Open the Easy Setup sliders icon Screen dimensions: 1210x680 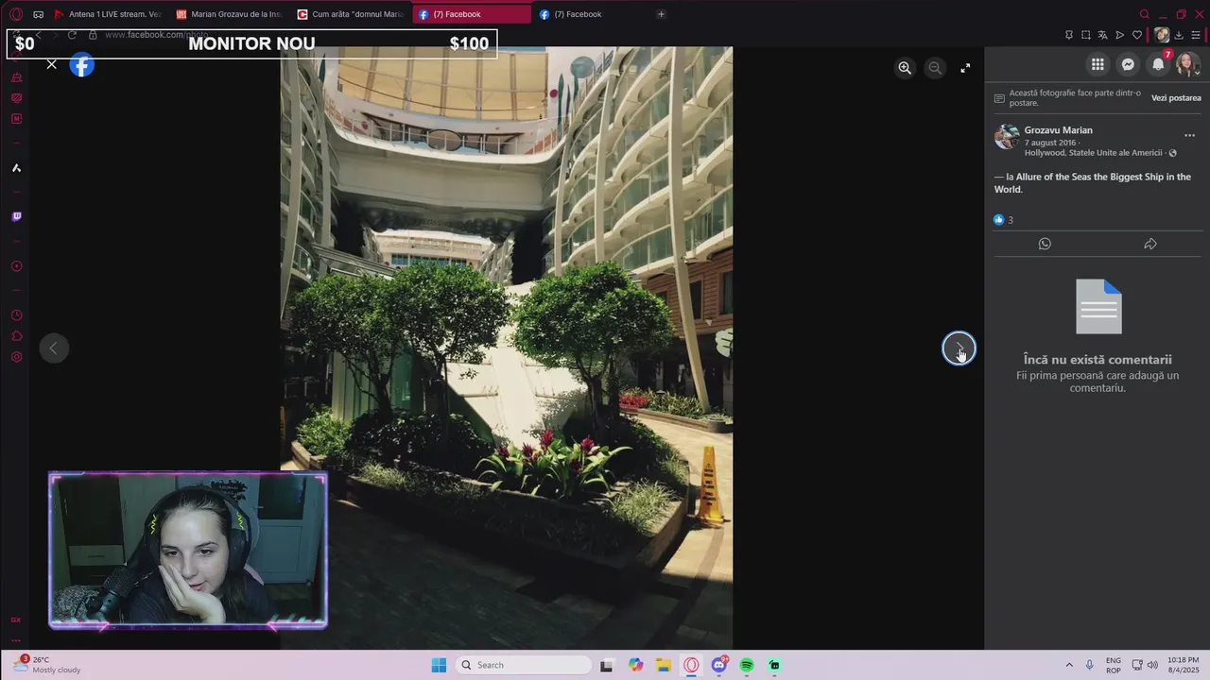click(1196, 35)
